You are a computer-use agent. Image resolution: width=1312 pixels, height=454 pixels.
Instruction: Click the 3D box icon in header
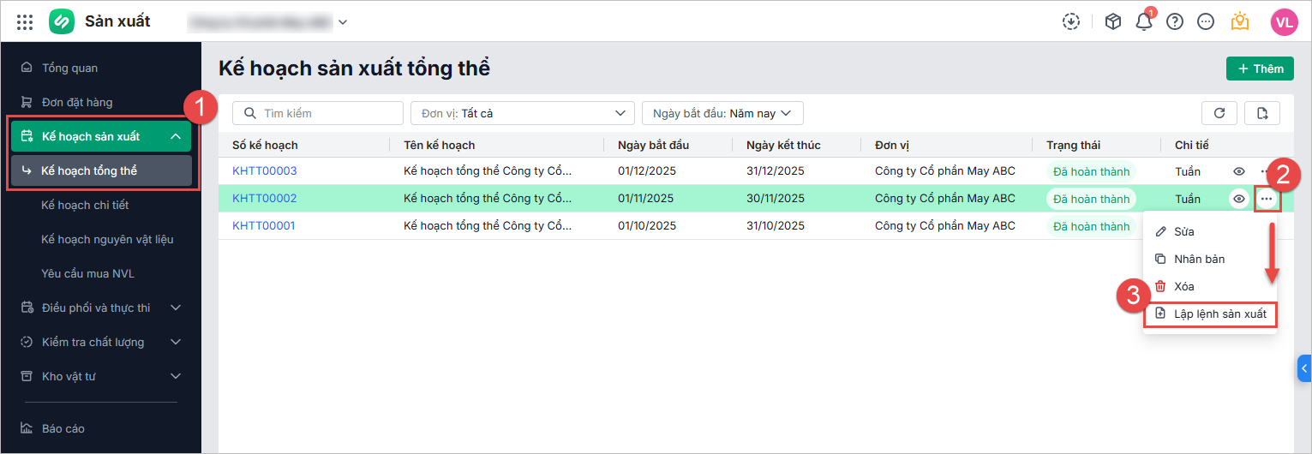coord(1113,22)
